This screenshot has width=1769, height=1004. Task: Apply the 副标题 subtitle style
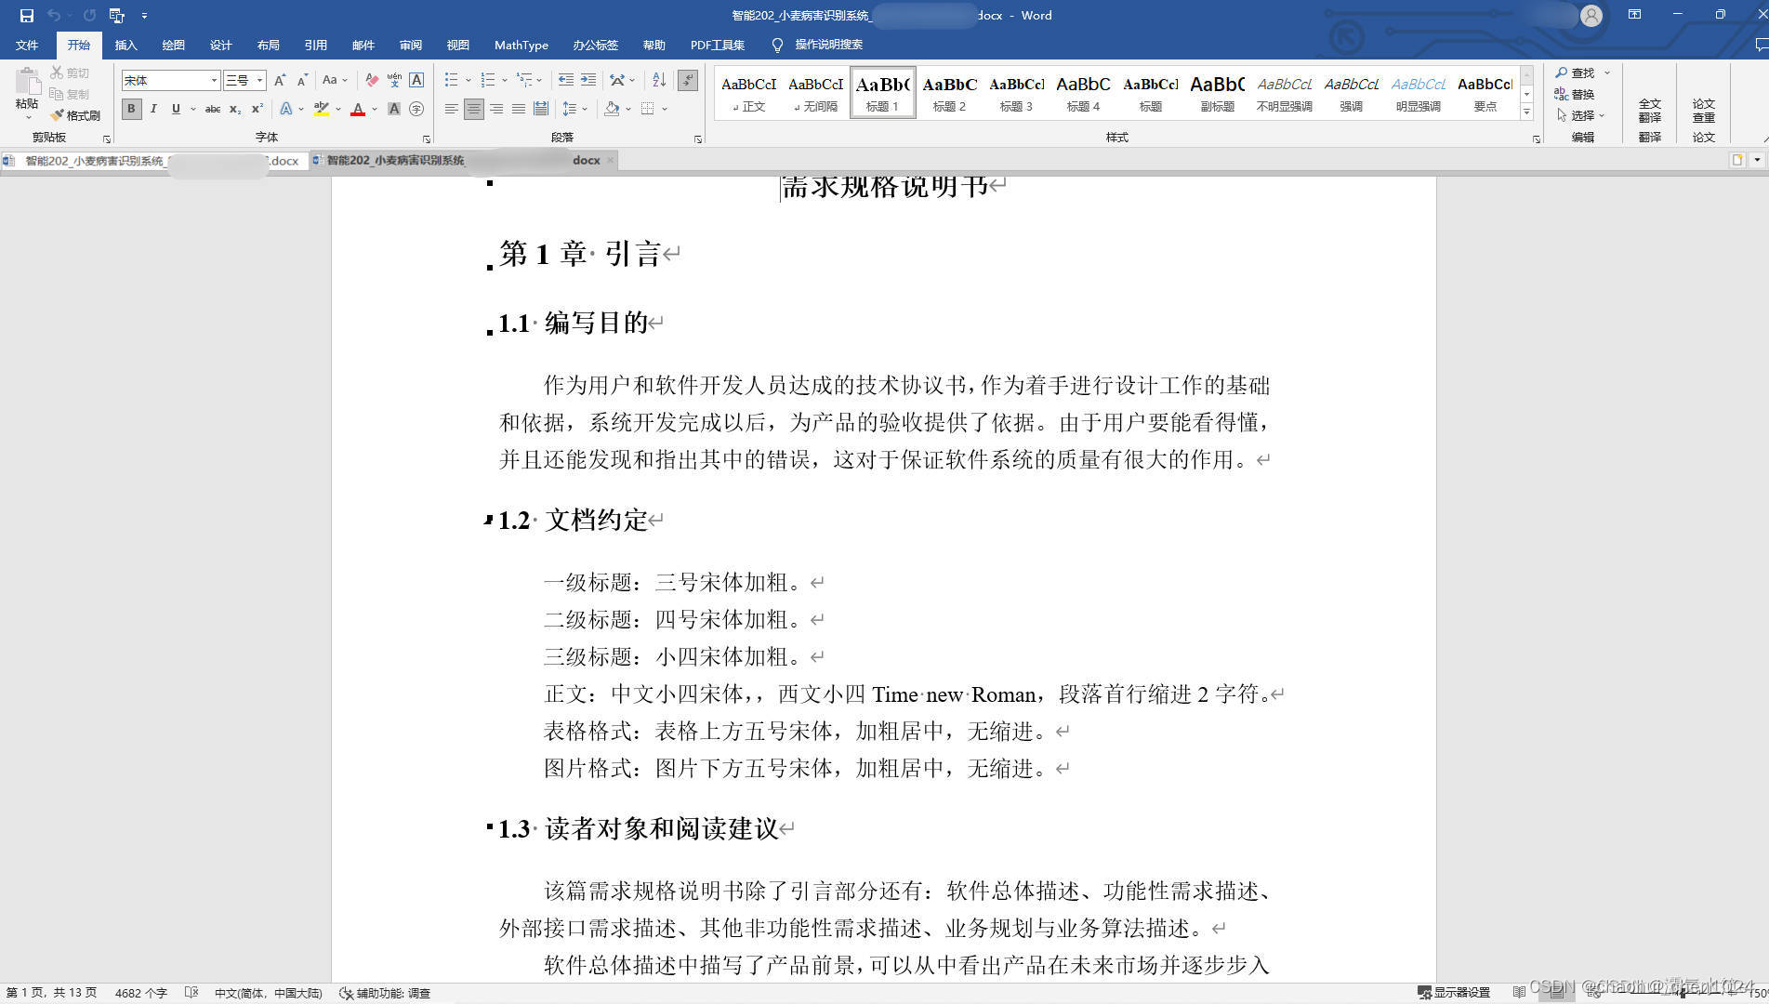[x=1217, y=93]
